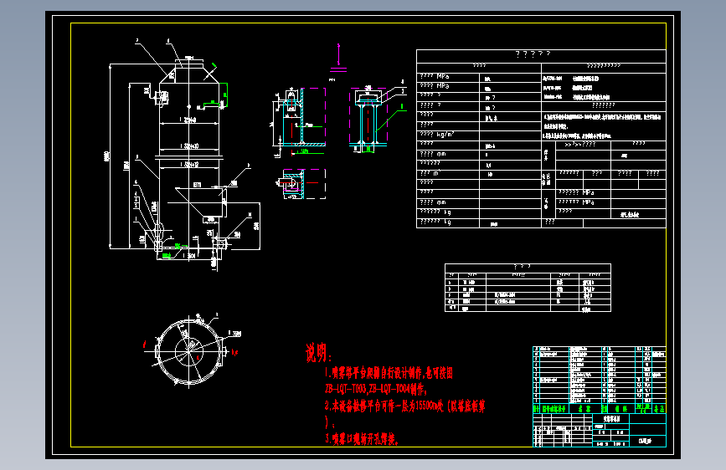
Task: Select the small bracket detail with dashed border
Action: (x=302, y=184)
